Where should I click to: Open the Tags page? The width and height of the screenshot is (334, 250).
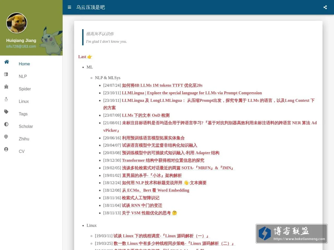23,114
